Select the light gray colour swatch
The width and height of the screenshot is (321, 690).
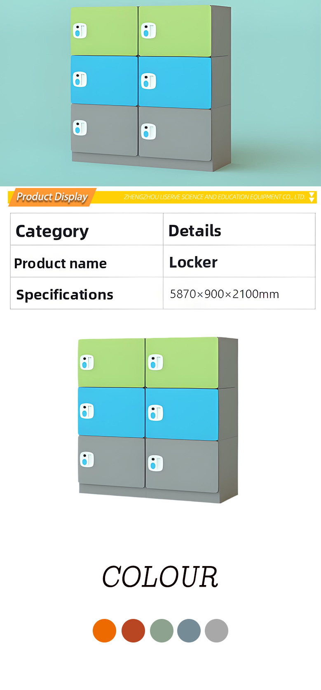point(216,631)
